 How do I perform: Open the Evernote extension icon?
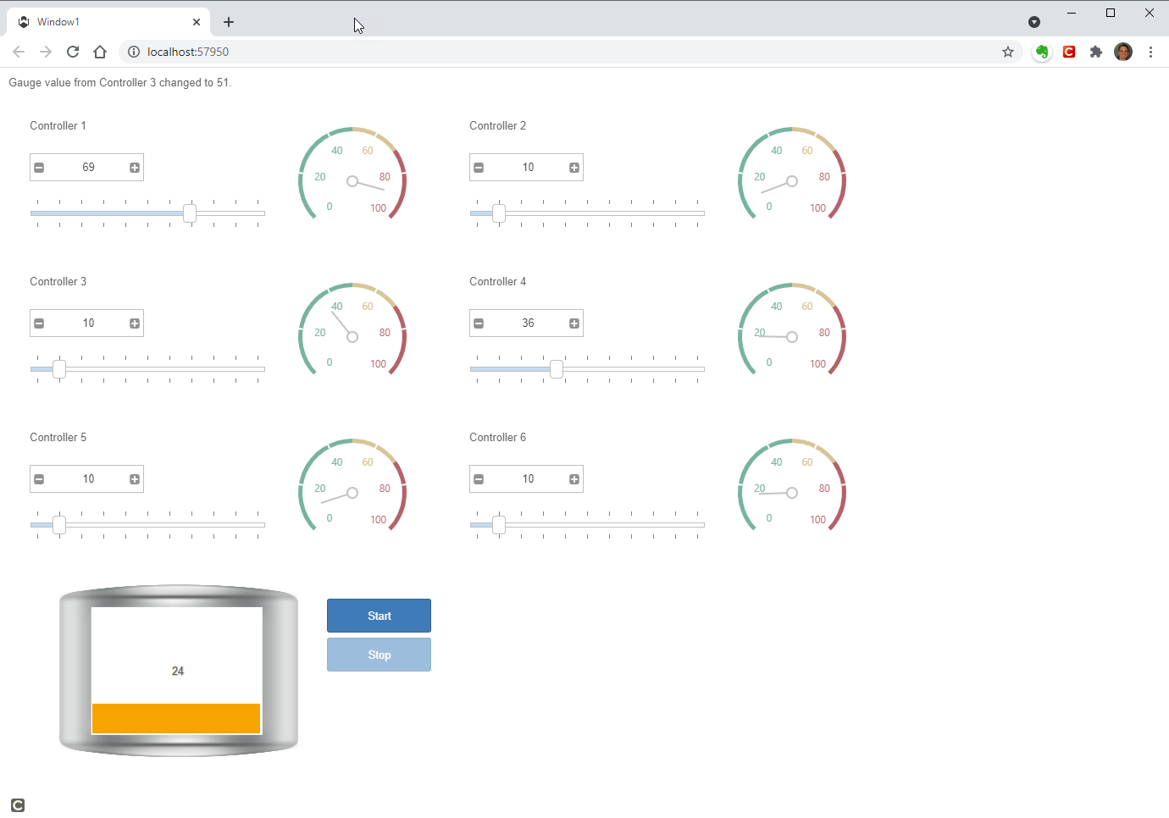(1042, 52)
